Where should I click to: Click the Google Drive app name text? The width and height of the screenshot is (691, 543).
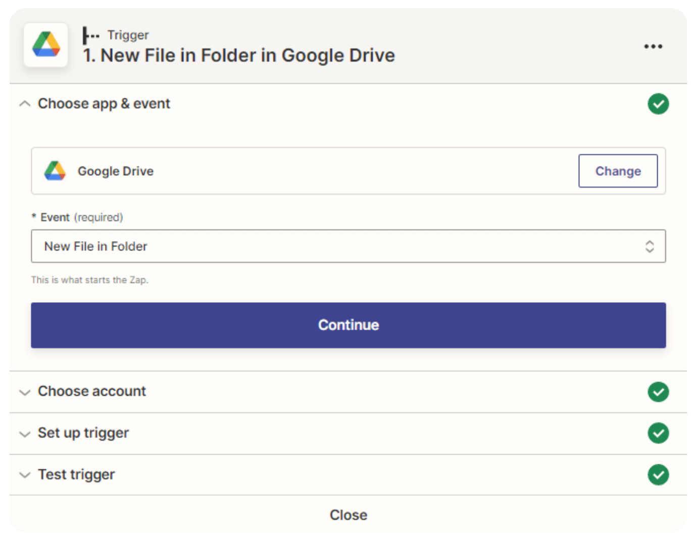(116, 171)
